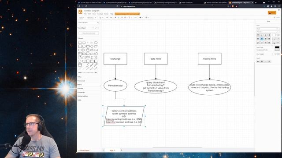Open the Help menu
The width and height of the screenshot is (282, 158).
click(x=111, y=14)
